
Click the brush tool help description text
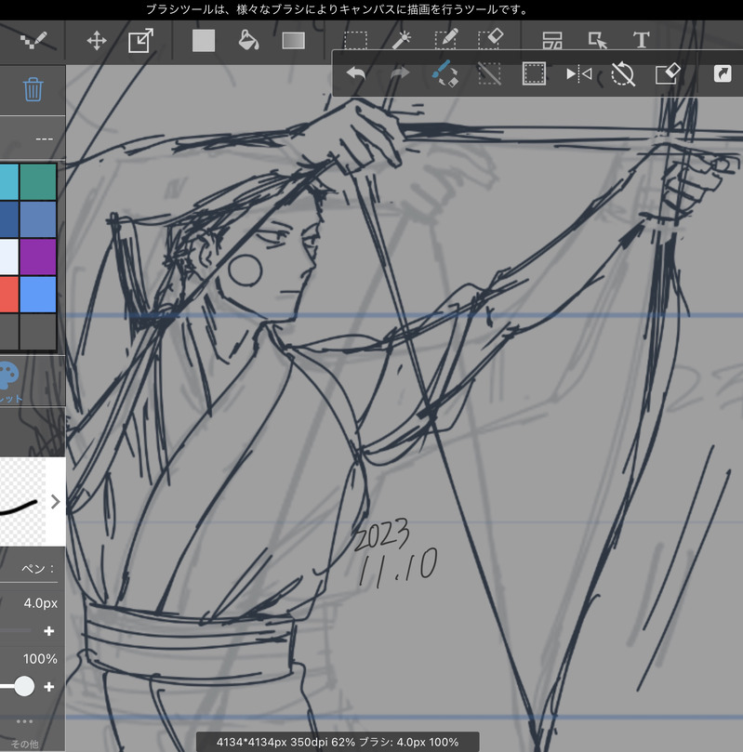(x=337, y=9)
